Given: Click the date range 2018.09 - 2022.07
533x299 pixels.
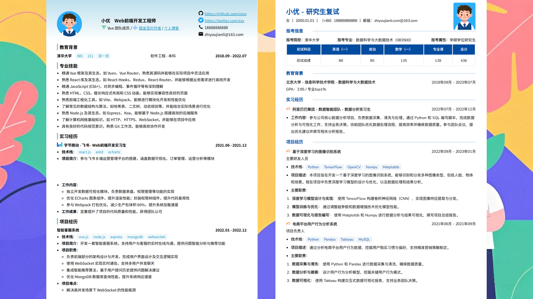Looking at the screenshot, I should click(x=231, y=56).
